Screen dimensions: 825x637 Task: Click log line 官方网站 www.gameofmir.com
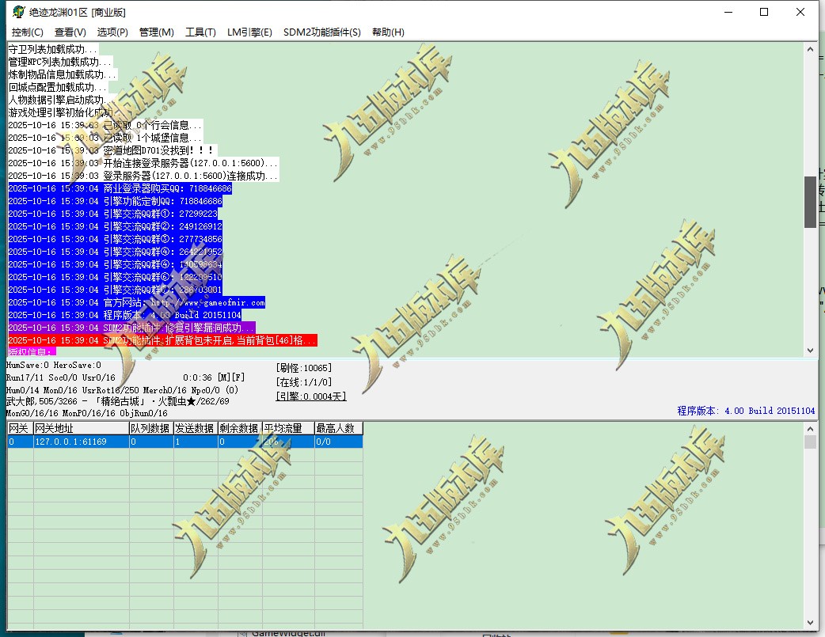point(137,302)
